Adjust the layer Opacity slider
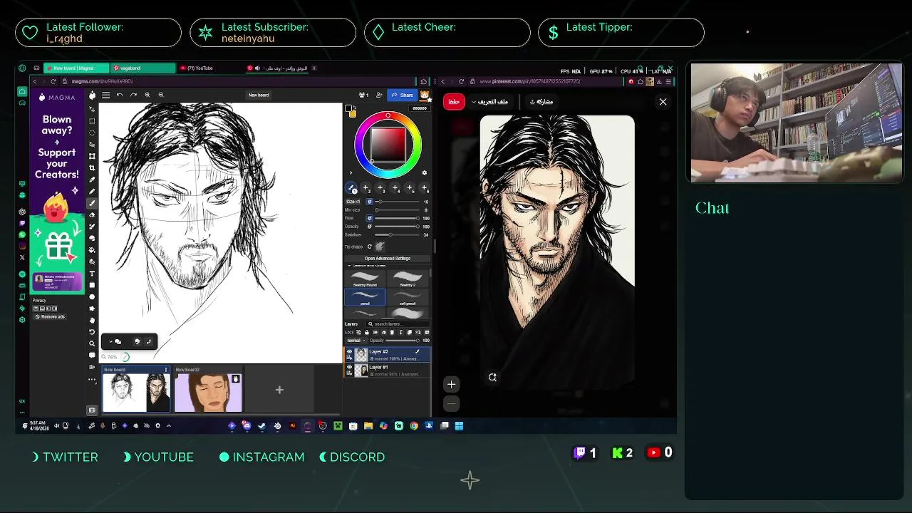The height and width of the screenshot is (513, 912). pos(403,341)
